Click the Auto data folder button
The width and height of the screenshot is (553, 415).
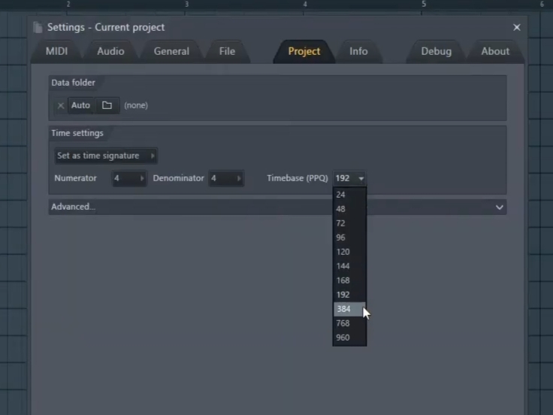tap(80, 105)
